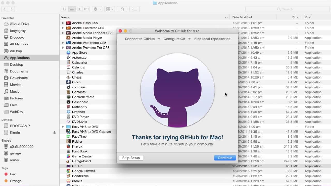331x186 pixels.
Task: Click the Adobe Flash CS5 folder icon
Action: [69, 23]
